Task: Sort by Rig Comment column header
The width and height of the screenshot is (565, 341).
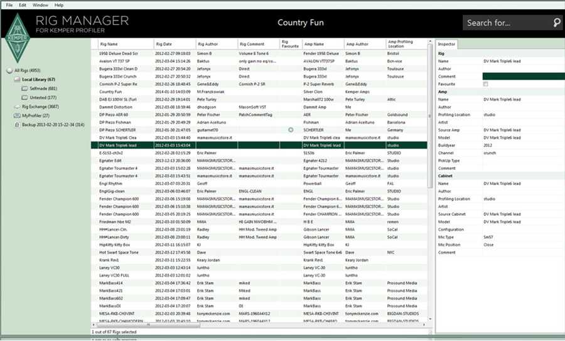Action: pos(259,45)
